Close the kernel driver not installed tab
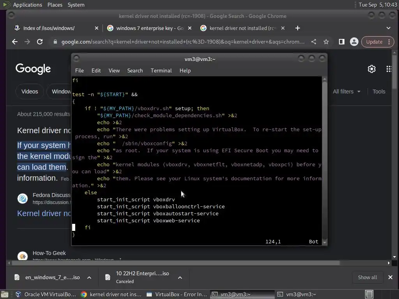The image size is (399, 299). [x=283, y=28]
